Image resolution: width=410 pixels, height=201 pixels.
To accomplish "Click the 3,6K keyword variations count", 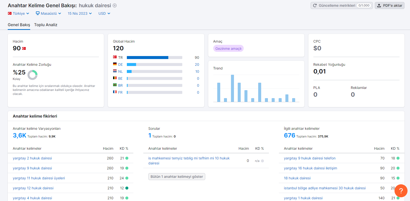I will pyautogui.click(x=19, y=135).
